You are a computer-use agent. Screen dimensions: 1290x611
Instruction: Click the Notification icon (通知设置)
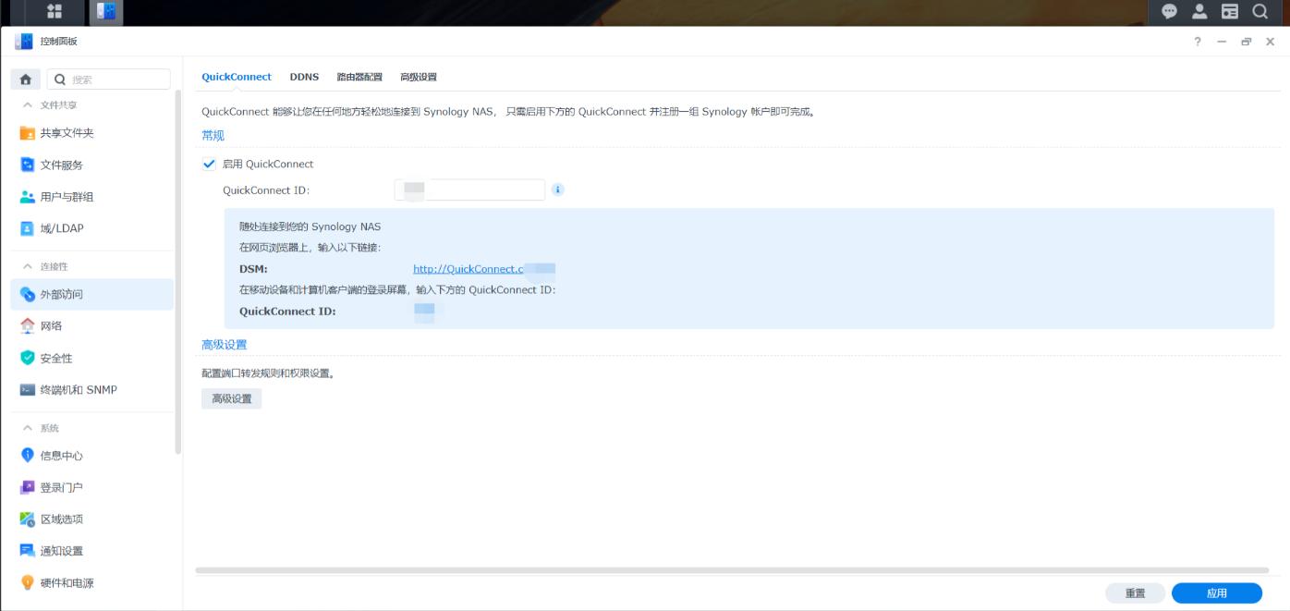pos(28,551)
